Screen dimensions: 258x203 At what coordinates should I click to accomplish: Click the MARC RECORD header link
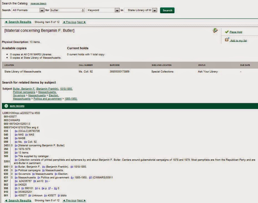point(17,106)
